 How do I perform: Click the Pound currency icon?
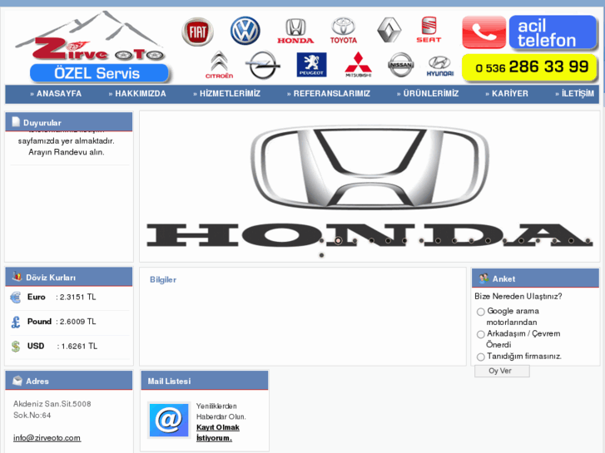16,322
